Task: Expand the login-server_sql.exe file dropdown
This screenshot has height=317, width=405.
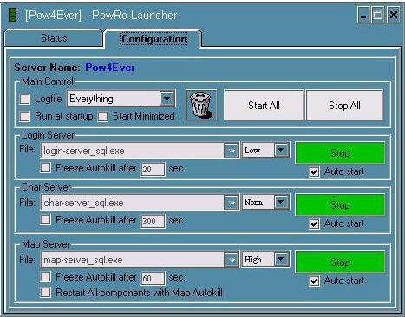Action: pos(232,151)
